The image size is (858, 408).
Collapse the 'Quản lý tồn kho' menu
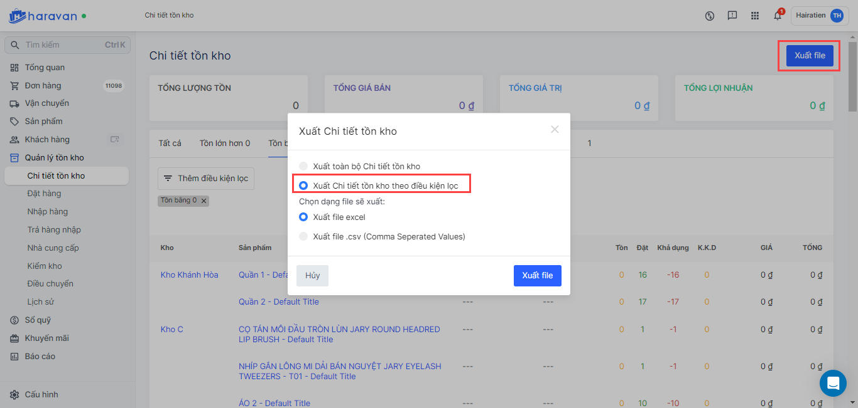coord(54,158)
